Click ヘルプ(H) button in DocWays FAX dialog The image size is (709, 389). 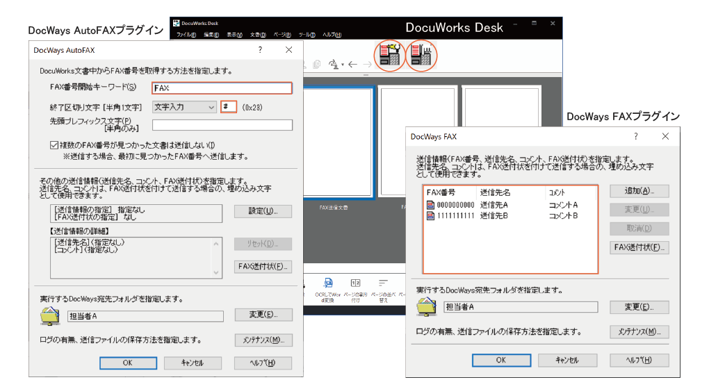click(x=639, y=360)
